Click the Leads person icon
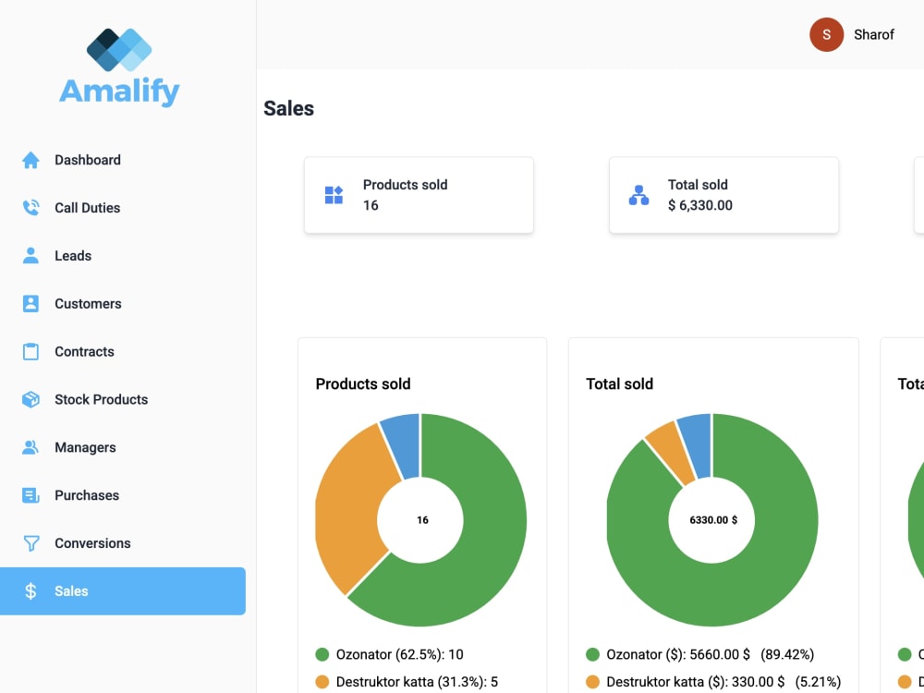The image size is (924, 693). point(30,255)
